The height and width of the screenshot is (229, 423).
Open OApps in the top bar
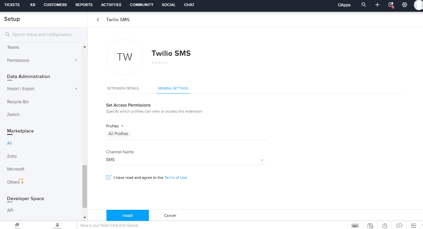[344, 5]
